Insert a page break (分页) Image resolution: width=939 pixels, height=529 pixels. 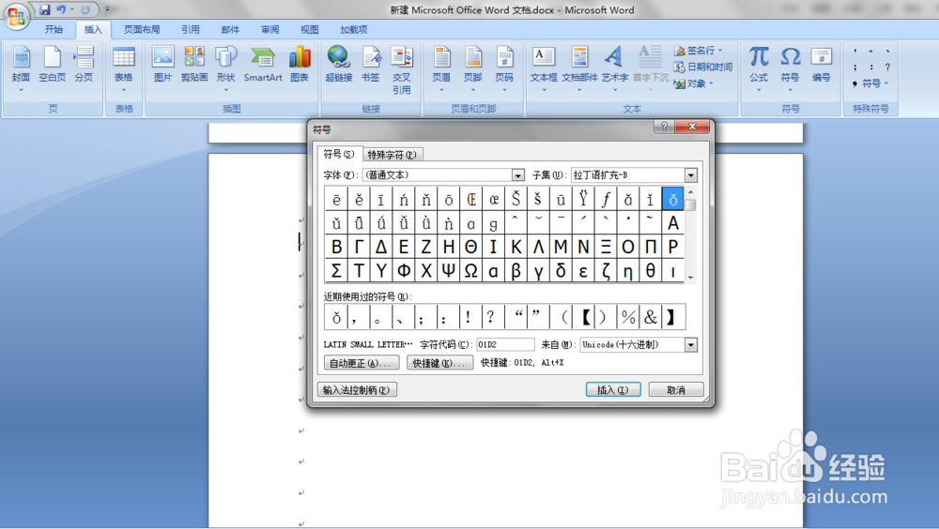[x=84, y=65]
